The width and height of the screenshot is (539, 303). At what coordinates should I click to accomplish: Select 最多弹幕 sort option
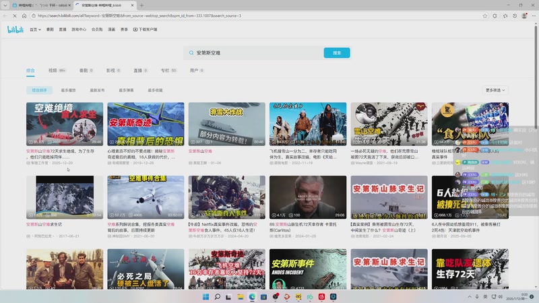point(126,90)
